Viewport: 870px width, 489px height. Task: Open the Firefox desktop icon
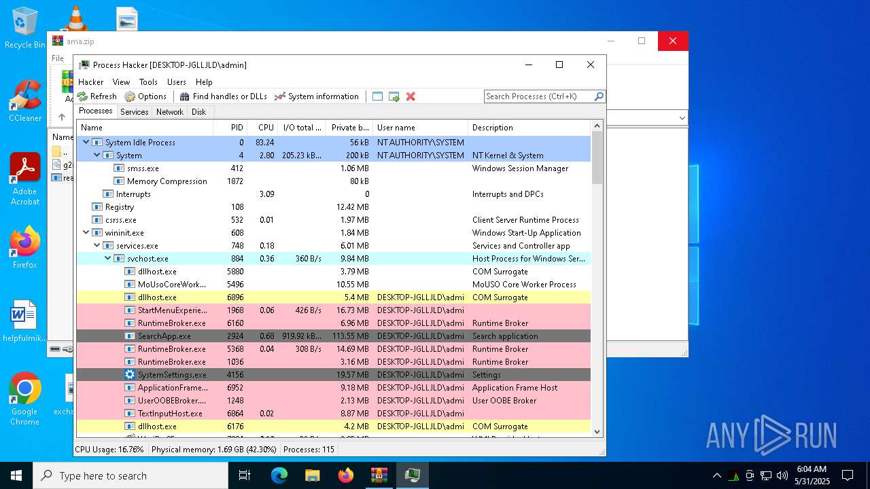(x=25, y=247)
